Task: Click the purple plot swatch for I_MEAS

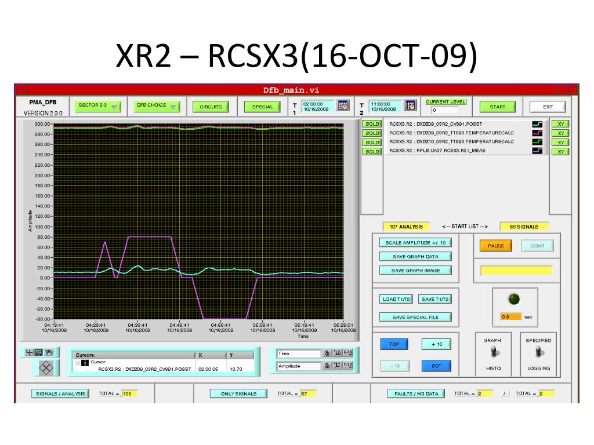Action: click(x=537, y=151)
